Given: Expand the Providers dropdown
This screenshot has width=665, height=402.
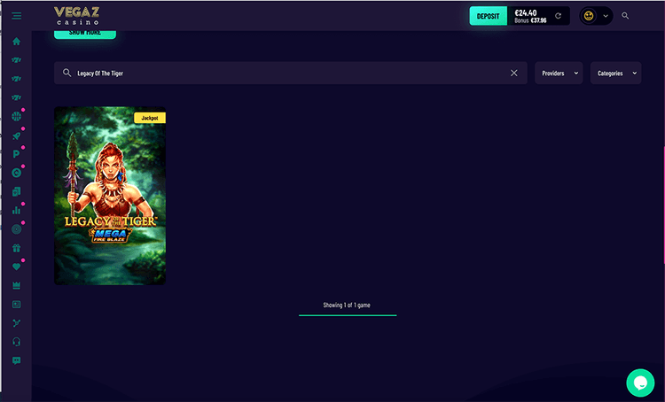Looking at the screenshot, I should point(559,73).
